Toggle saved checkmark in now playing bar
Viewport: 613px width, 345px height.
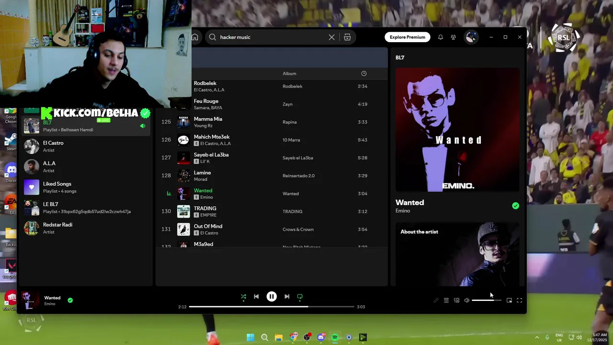pyautogui.click(x=70, y=300)
